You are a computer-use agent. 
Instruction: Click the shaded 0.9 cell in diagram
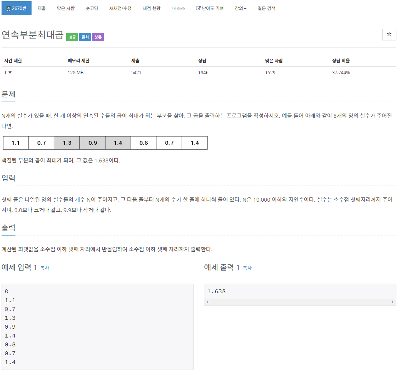click(93, 143)
